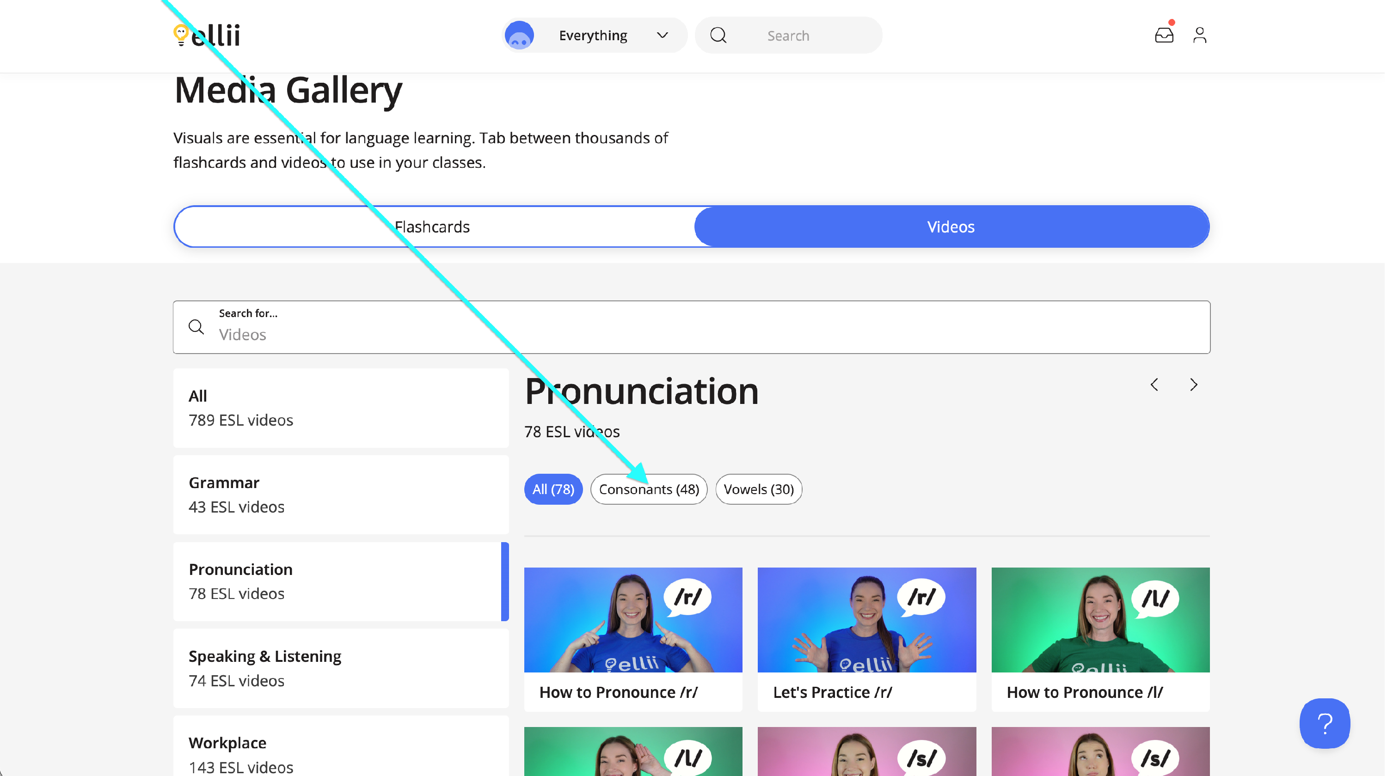The width and height of the screenshot is (1387, 776).
Task: Select the All (78) filter chip
Action: pyautogui.click(x=553, y=489)
